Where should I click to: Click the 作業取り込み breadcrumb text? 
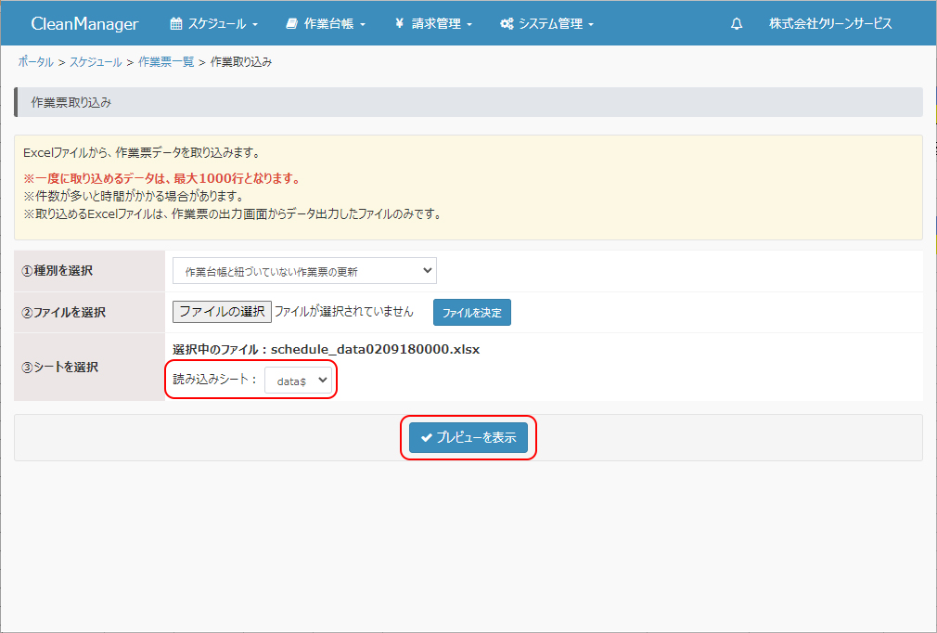click(241, 62)
